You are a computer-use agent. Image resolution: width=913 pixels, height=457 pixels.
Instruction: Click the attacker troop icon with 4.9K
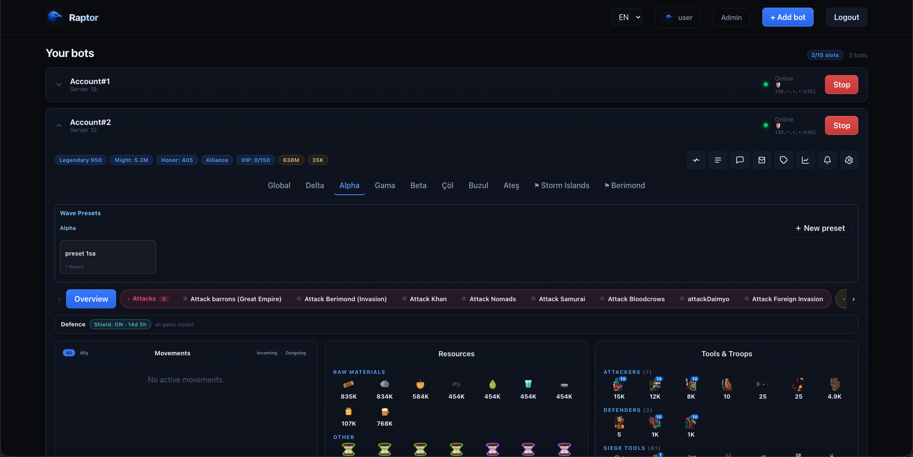coord(835,384)
